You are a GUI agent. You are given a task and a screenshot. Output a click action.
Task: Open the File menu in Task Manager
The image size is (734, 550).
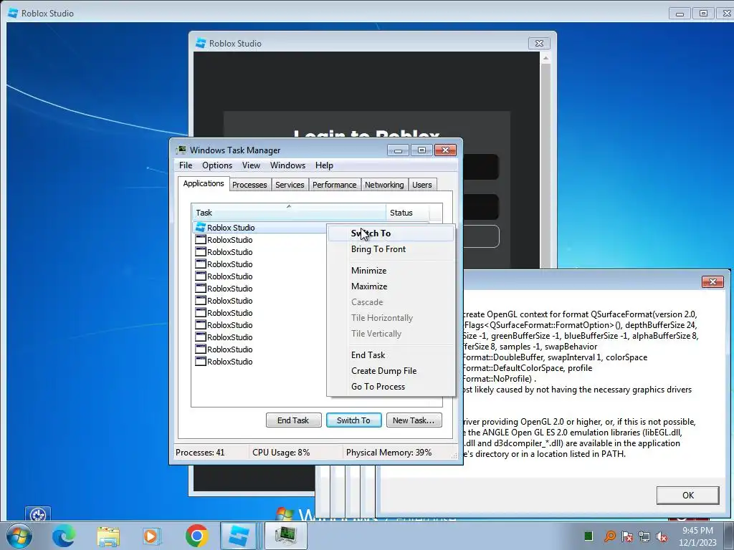pos(186,165)
